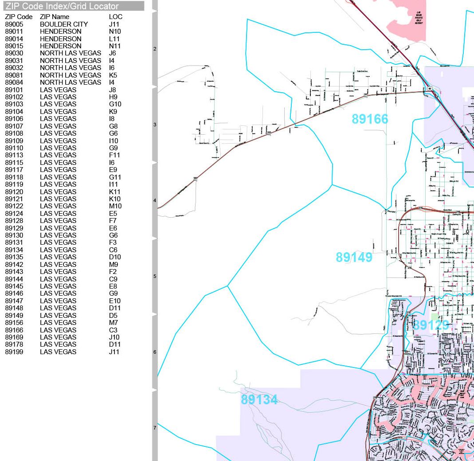Select ZIP code 89122 in the index
The image size is (474, 461).
coord(14,206)
